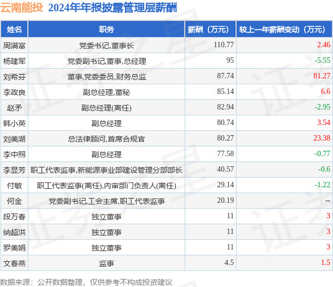
Task: Click the salary value 80.27
Action: 225,138
